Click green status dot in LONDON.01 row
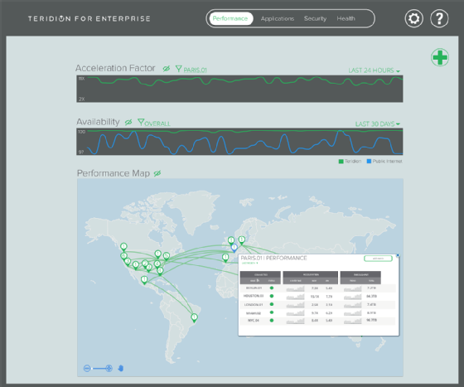This screenshot has height=387, width=464. coord(272,304)
